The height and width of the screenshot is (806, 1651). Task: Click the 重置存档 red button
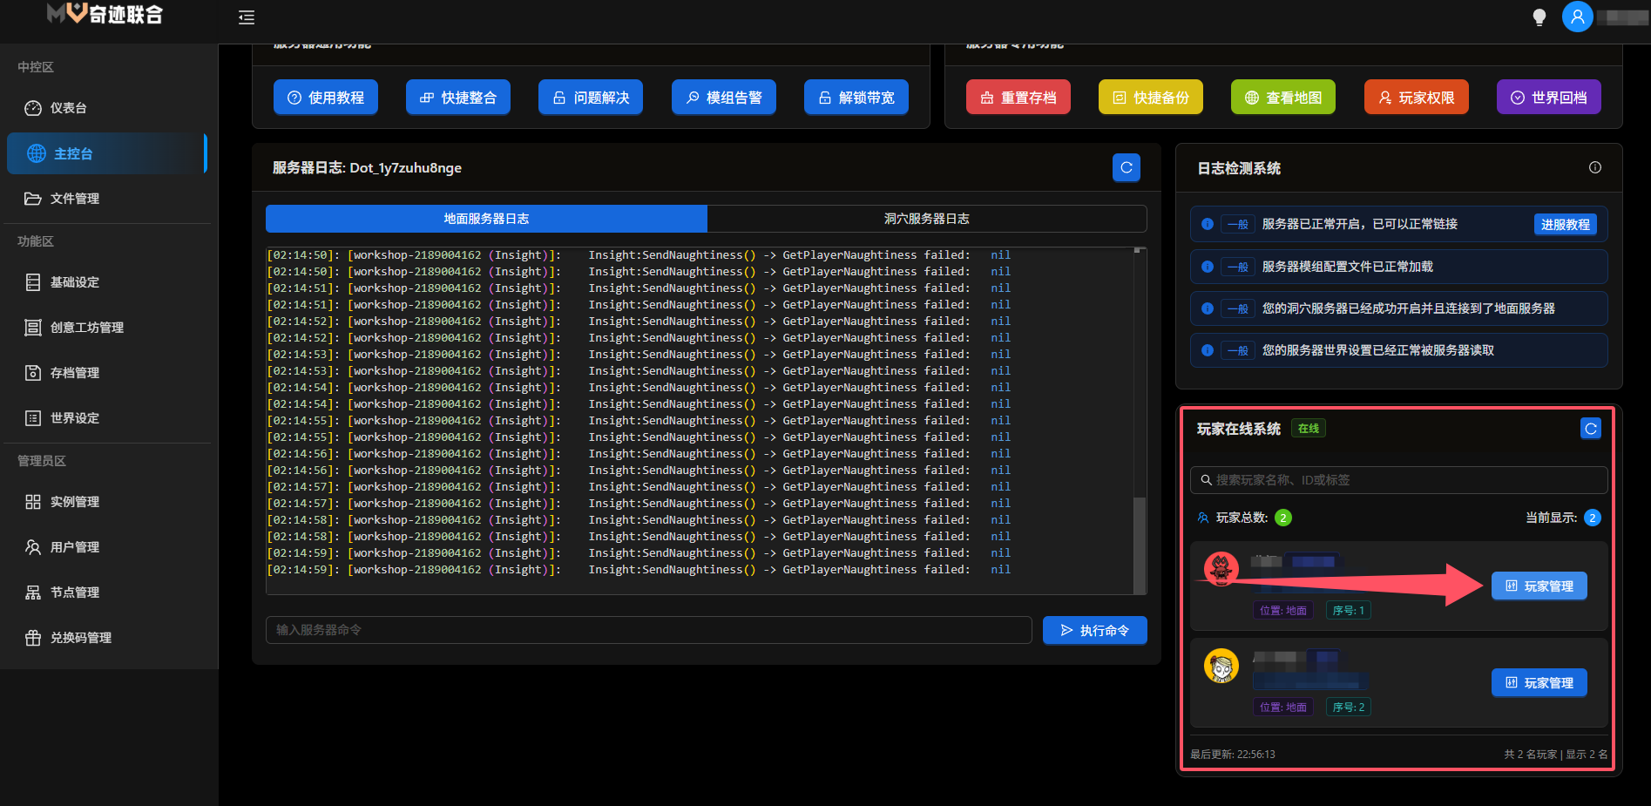pyautogui.click(x=1018, y=98)
